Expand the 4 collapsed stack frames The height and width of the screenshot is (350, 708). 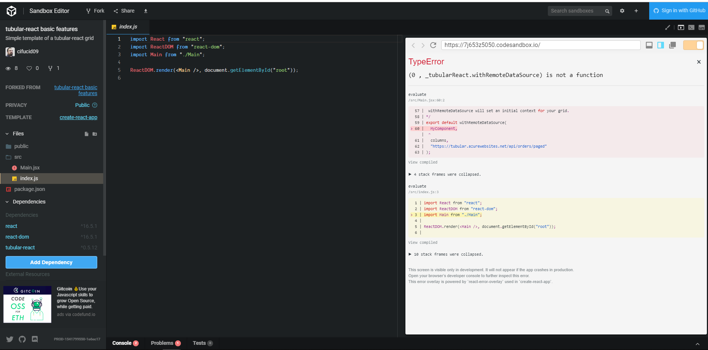[x=445, y=174]
